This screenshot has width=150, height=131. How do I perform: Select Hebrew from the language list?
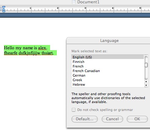[x=108, y=84]
